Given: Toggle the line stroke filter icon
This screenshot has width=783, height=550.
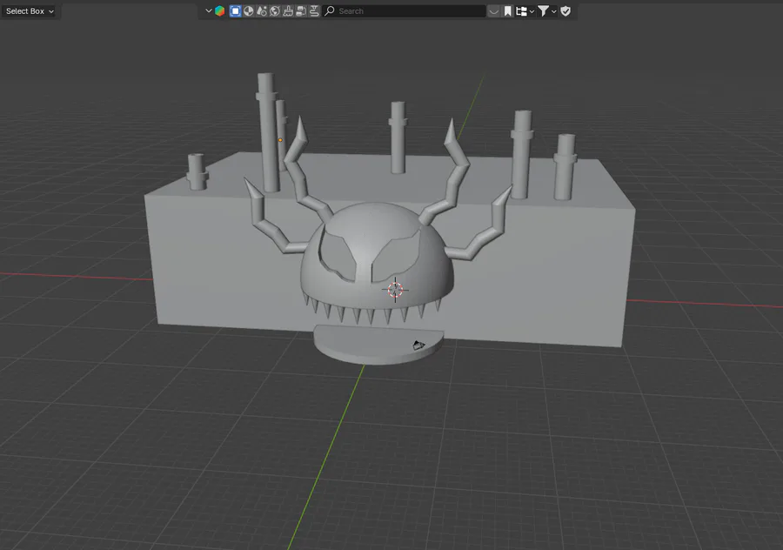Looking at the screenshot, I should [313, 11].
